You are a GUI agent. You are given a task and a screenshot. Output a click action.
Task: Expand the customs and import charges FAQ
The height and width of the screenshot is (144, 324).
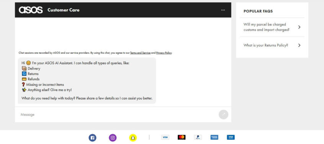pyautogui.click(x=272, y=27)
